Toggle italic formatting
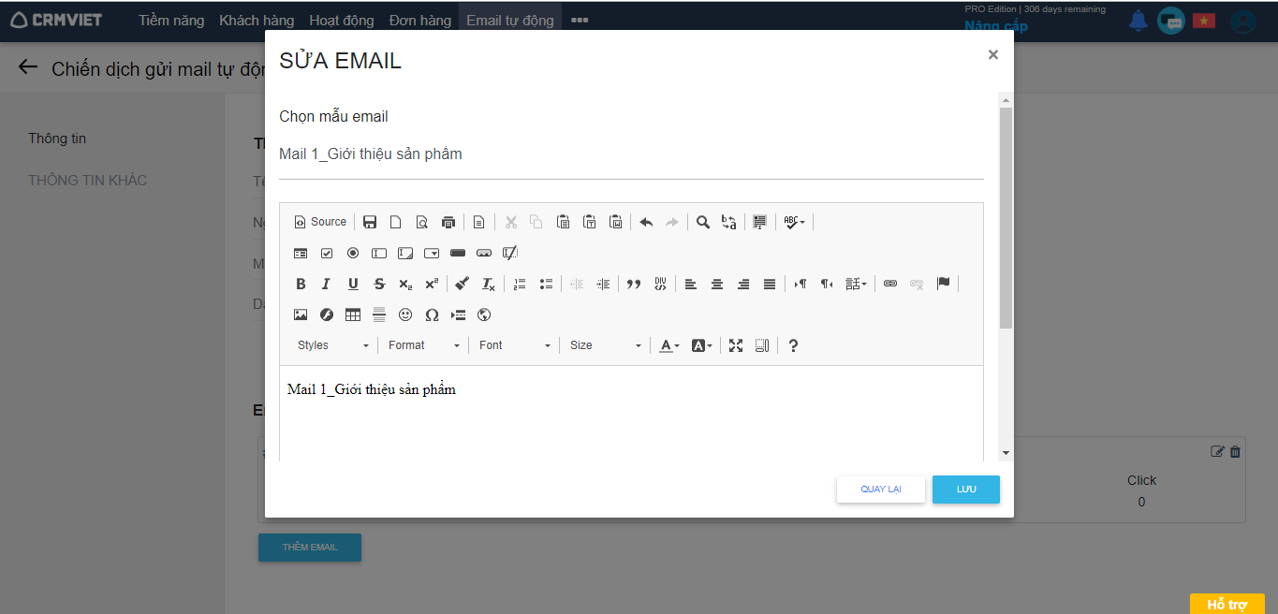This screenshot has width=1278, height=614. tap(326, 284)
